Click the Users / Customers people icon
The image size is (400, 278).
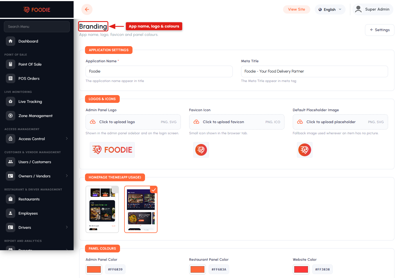11,162
